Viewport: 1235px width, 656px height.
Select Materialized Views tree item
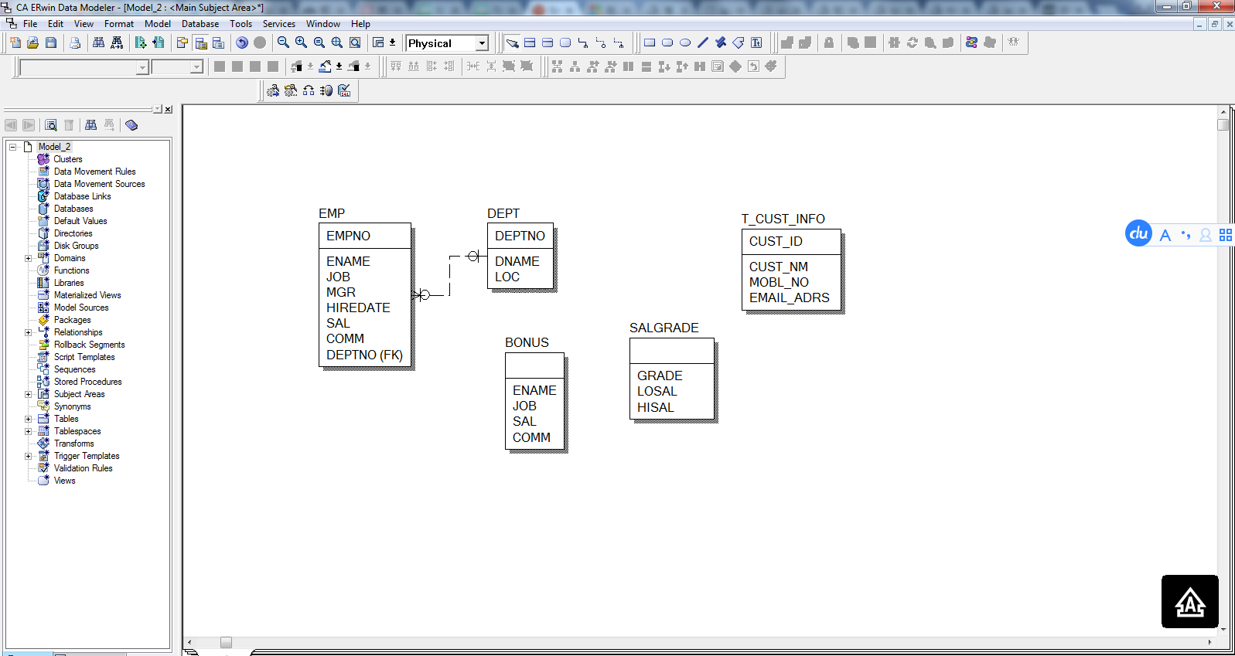tap(87, 295)
